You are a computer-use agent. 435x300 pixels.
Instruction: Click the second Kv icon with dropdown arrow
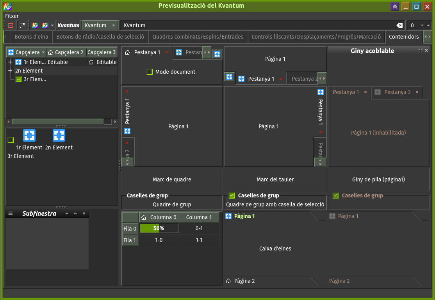[47, 25]
